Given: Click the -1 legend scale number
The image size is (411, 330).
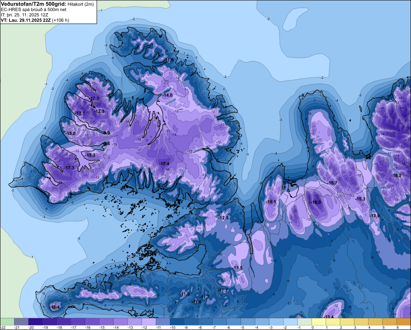Looking at the screenshot, I should pos(298,328).
